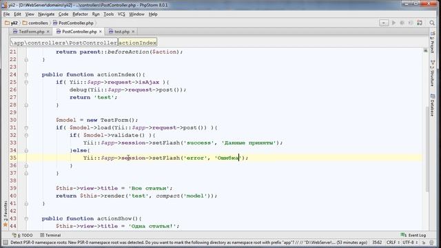Click on 'Ошибка' string in line 35
Screen dimensions: 441x248
228,158
